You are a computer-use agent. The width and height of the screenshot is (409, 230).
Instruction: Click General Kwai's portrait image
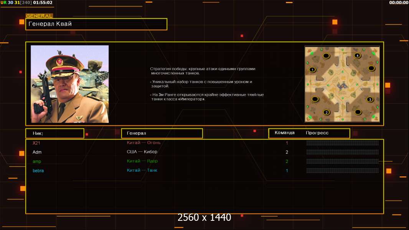70,84
